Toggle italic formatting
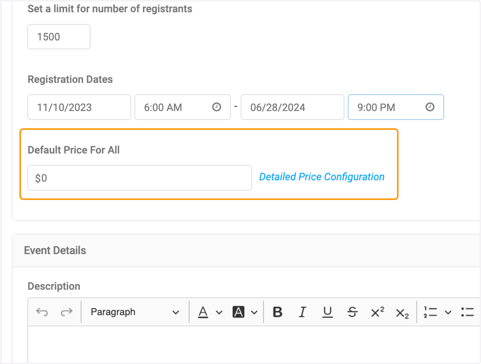481x364 pixels. coord(303,312)
